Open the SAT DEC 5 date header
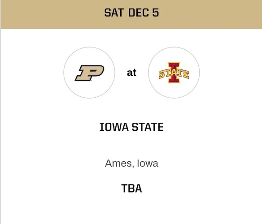The width and height of the screenshot is (262, 224). tap(131, 13)
